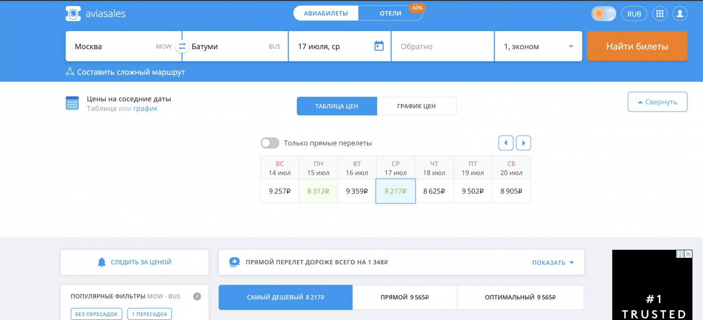The image size is (703, 320).
Task: Switch to the 'Отели' tab
Action: click(390, 14)
